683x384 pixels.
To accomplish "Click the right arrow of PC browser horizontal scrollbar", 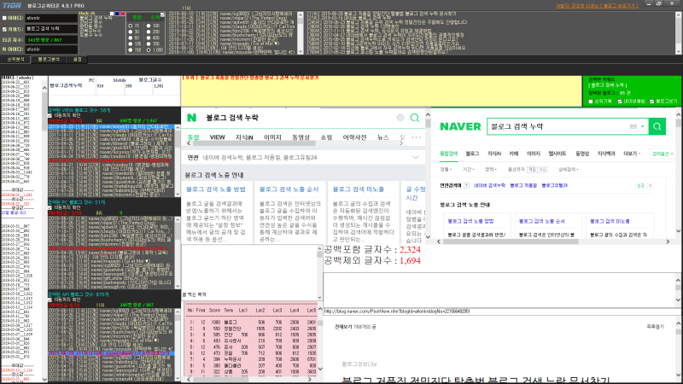I will click(x=668, y=241).
